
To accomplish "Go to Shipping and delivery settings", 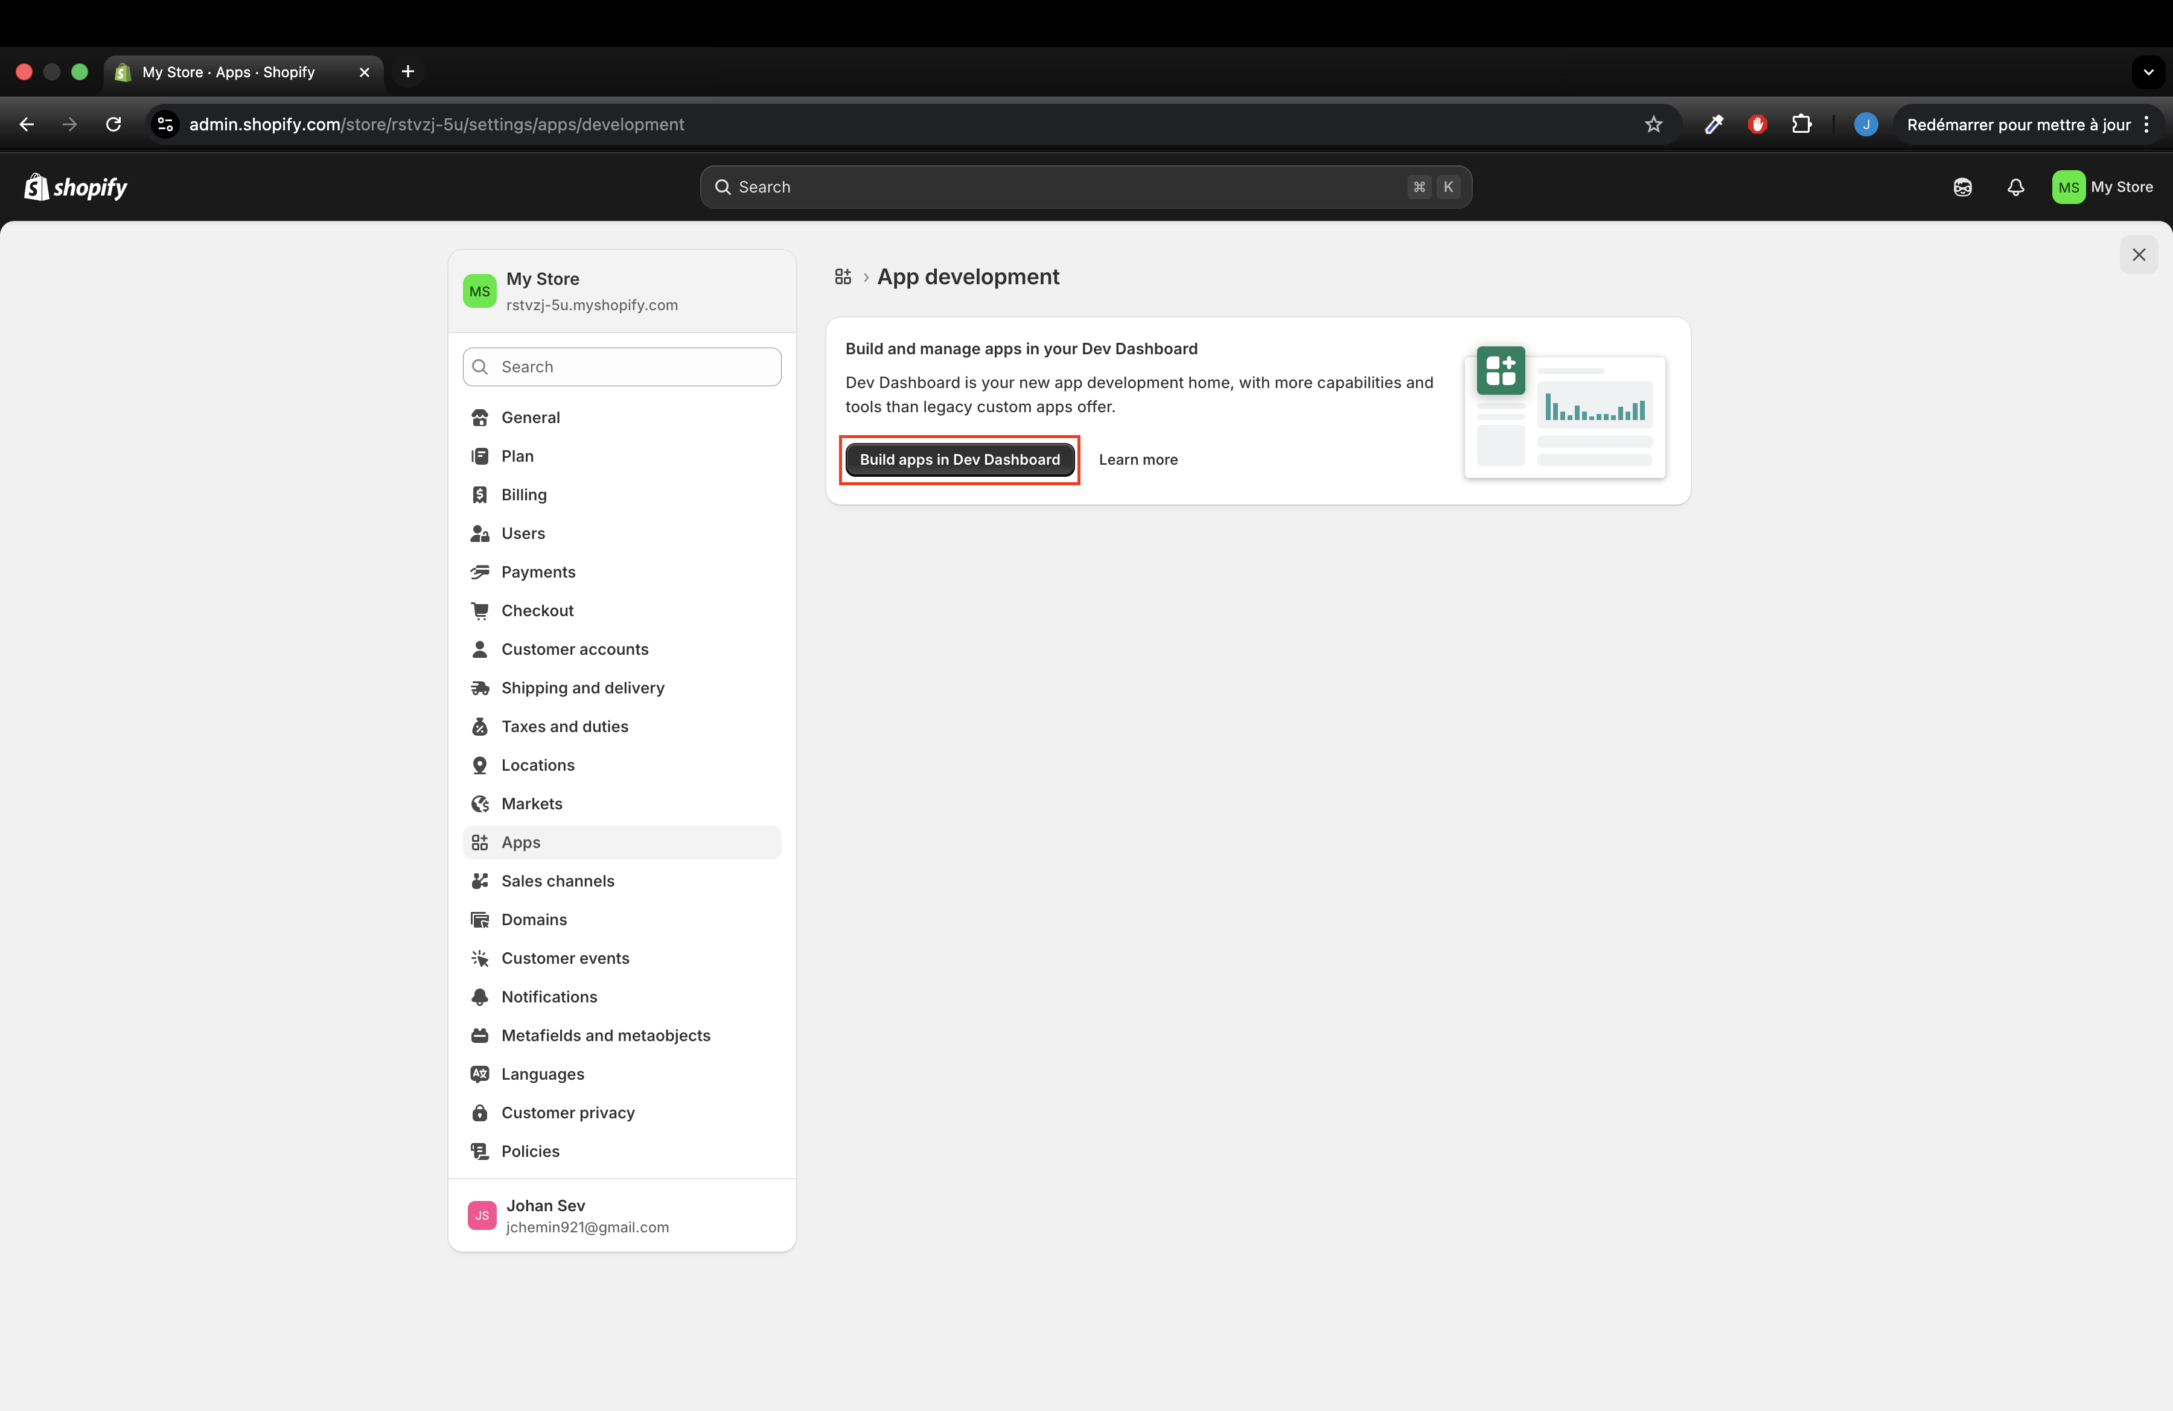I will click(582, 688).
